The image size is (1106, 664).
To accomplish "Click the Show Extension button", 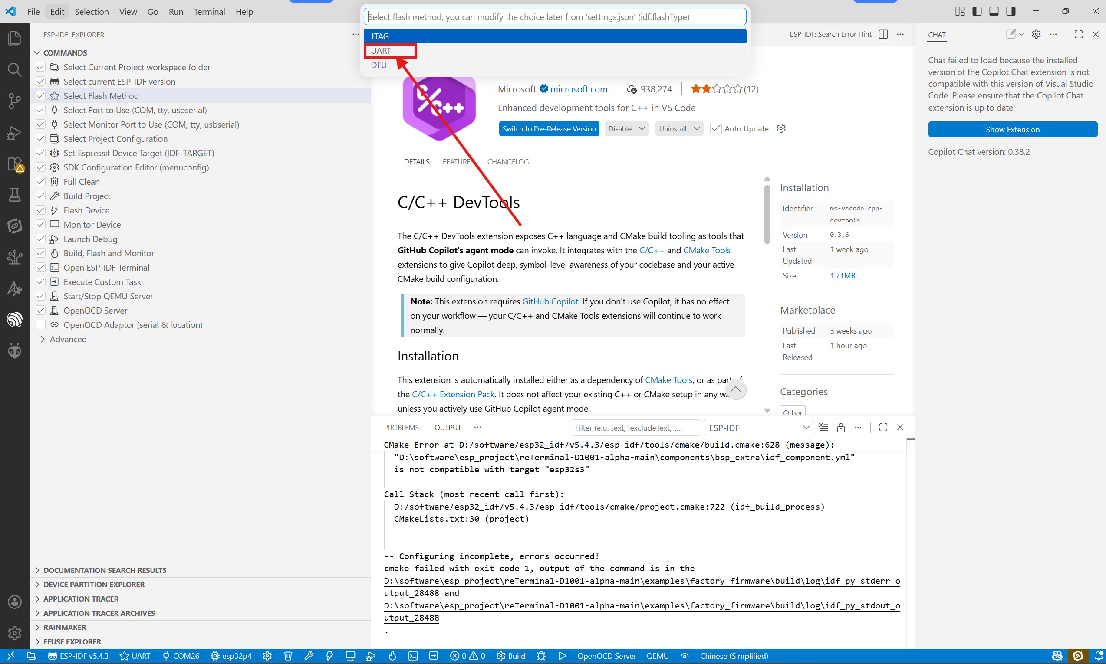I will pyautogui.click(x=1012, y=129).
